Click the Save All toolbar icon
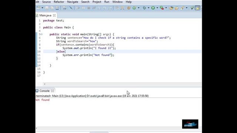This screenshot has height=133, width=237. [52, 8]
